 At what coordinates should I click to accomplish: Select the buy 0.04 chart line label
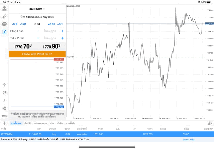(71, 57)
